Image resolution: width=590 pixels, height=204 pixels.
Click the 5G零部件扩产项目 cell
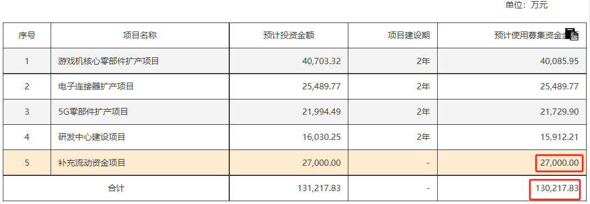pos(140,112)
